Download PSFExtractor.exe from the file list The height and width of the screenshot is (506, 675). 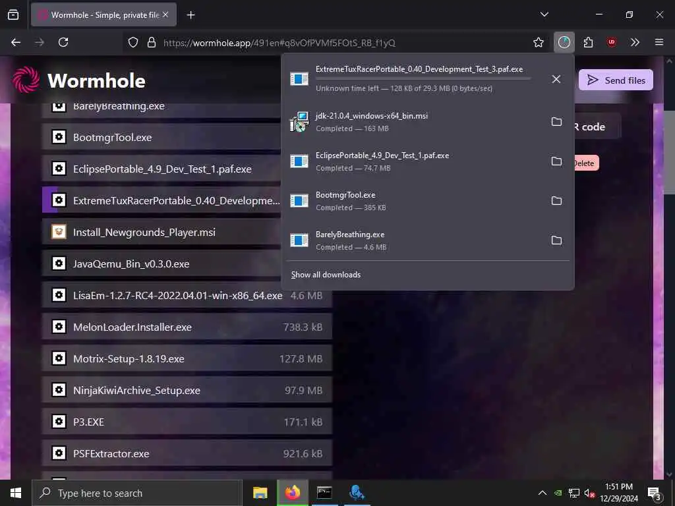(187, 453)
